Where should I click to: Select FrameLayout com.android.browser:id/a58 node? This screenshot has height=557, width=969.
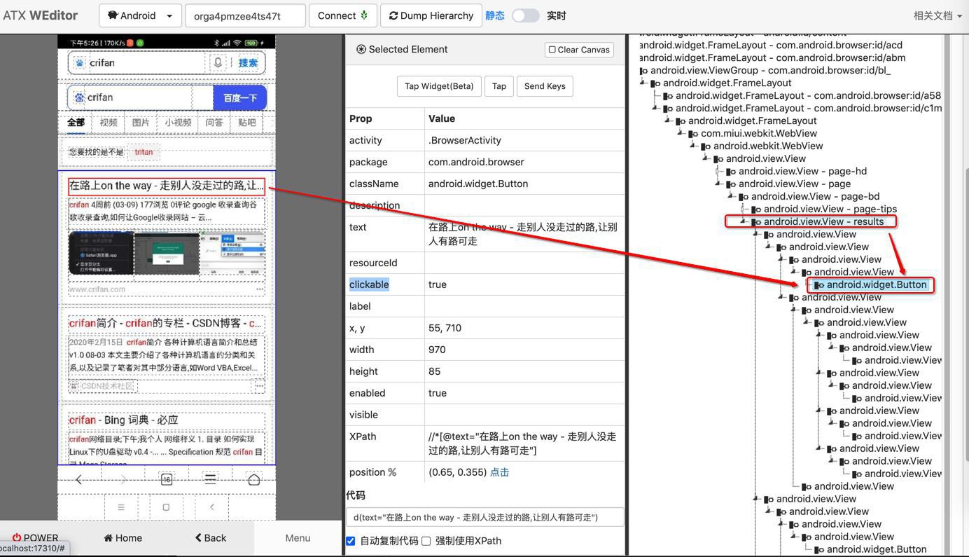coord(808,95)
